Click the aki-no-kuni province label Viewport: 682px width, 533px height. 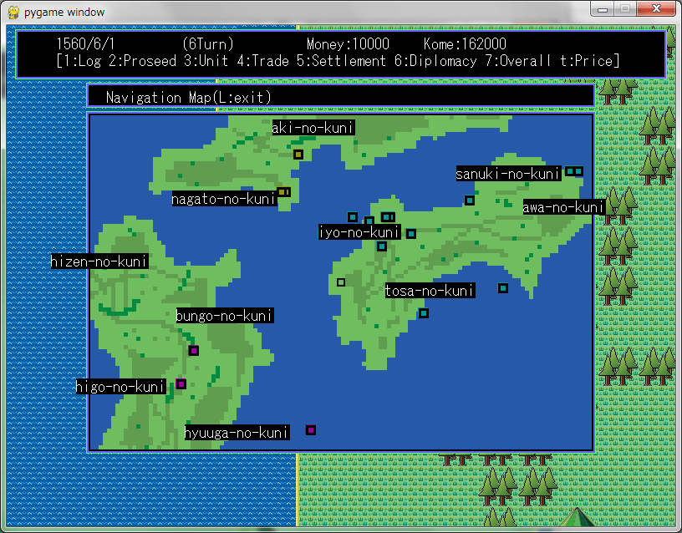(x=313, y=127)
